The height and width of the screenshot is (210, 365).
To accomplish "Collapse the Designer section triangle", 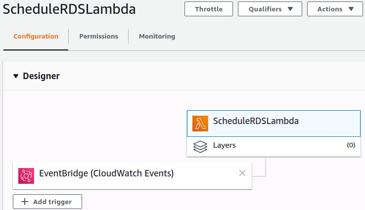I will click(x=16, y=76).
